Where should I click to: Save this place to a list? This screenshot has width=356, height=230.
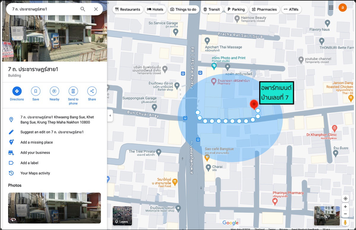pos(36,94)
